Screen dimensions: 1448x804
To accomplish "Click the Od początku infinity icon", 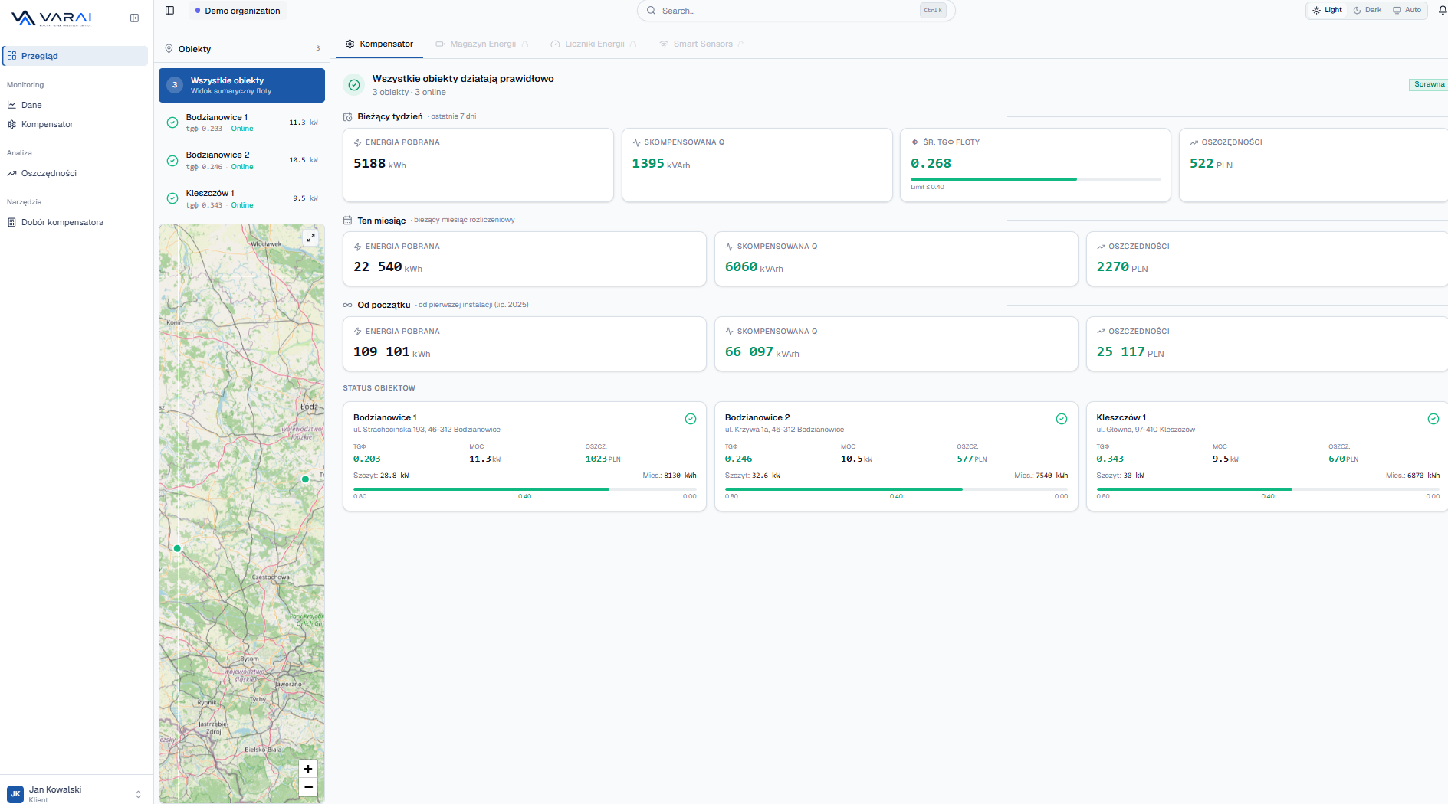I will (348, 305).
